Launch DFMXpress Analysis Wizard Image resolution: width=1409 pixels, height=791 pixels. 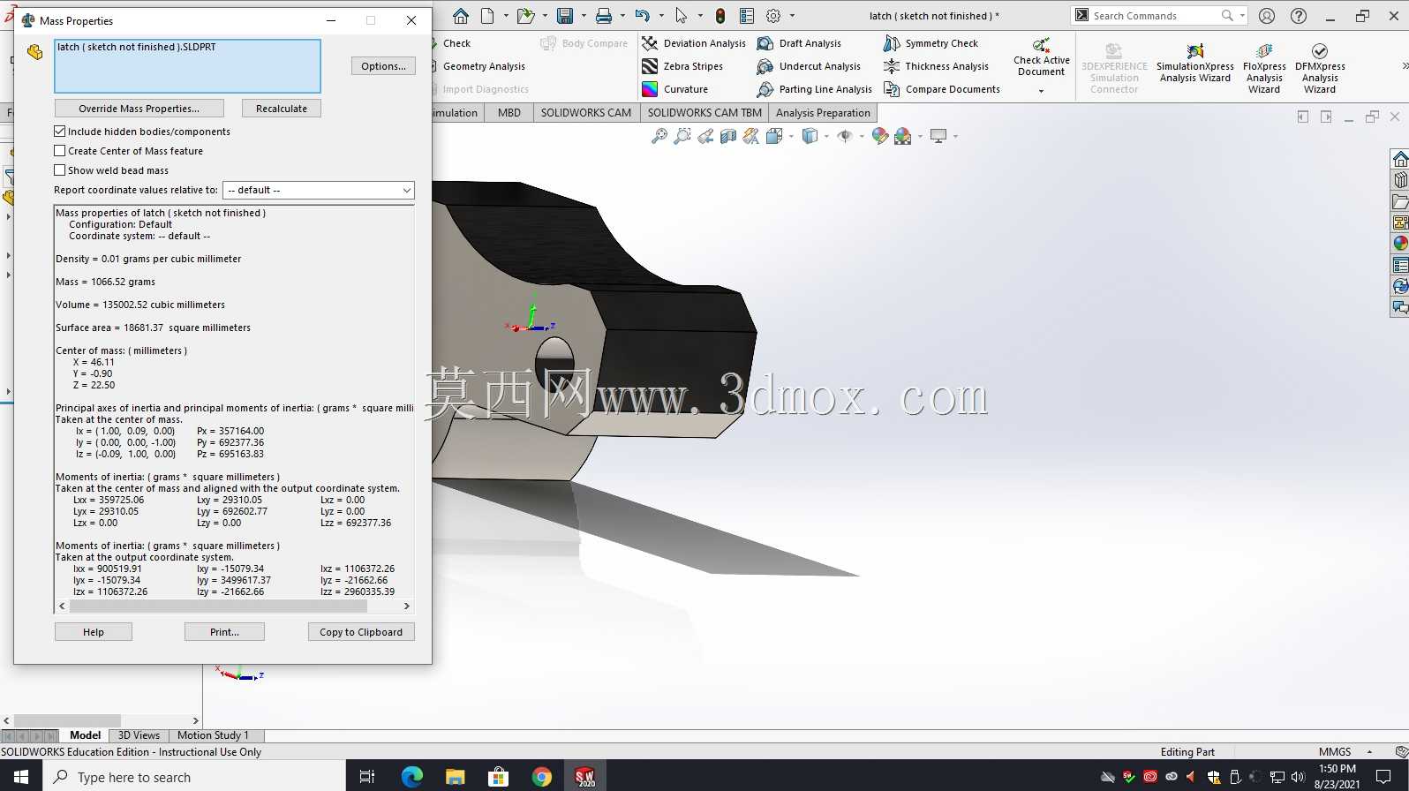pos(1320,67)
